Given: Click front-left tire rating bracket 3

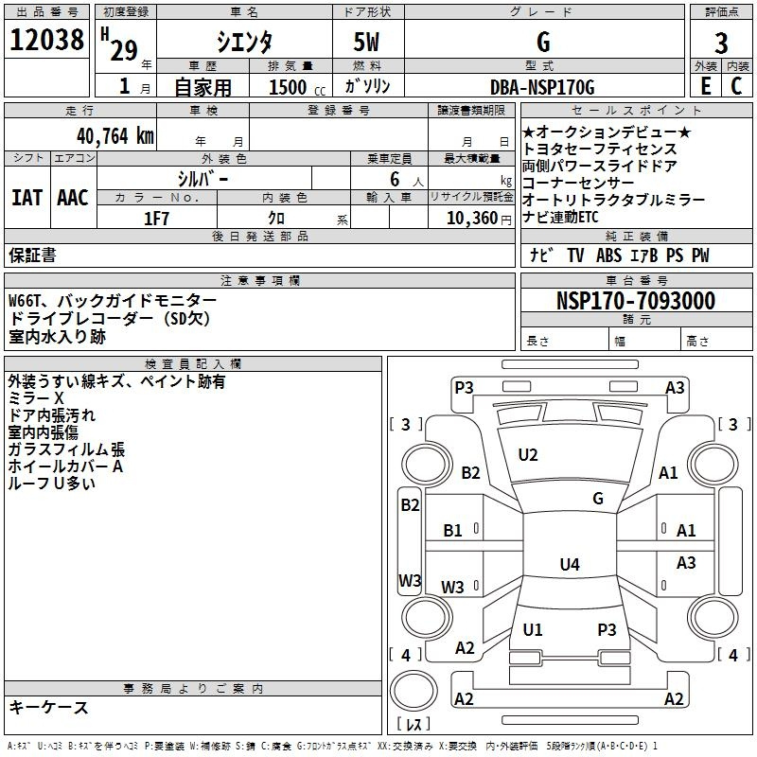Looking at the screenshot, I should pyautogui.click(x=407, y=424).
